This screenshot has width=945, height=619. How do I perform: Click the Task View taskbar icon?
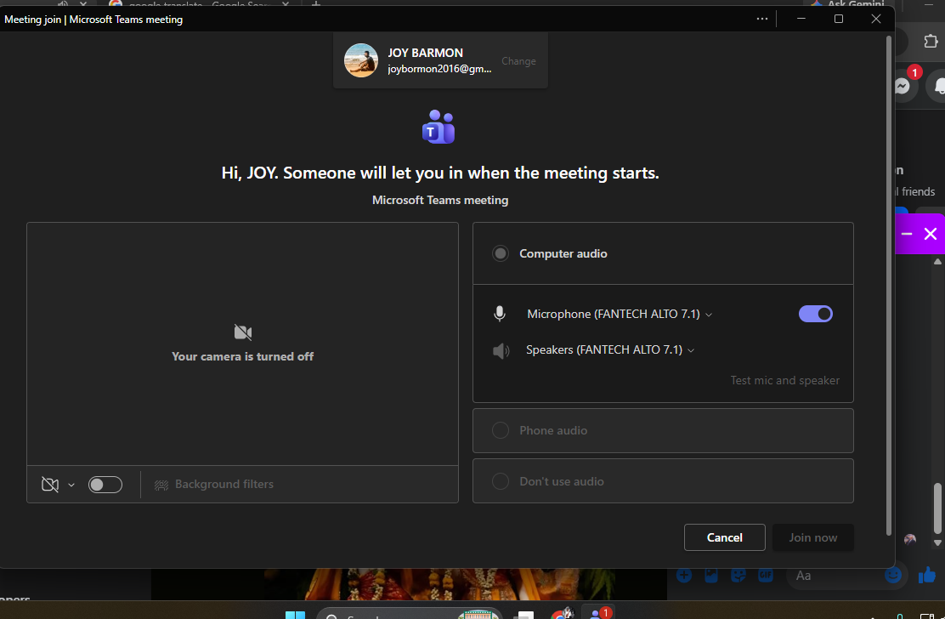click(x=525, y=615)
